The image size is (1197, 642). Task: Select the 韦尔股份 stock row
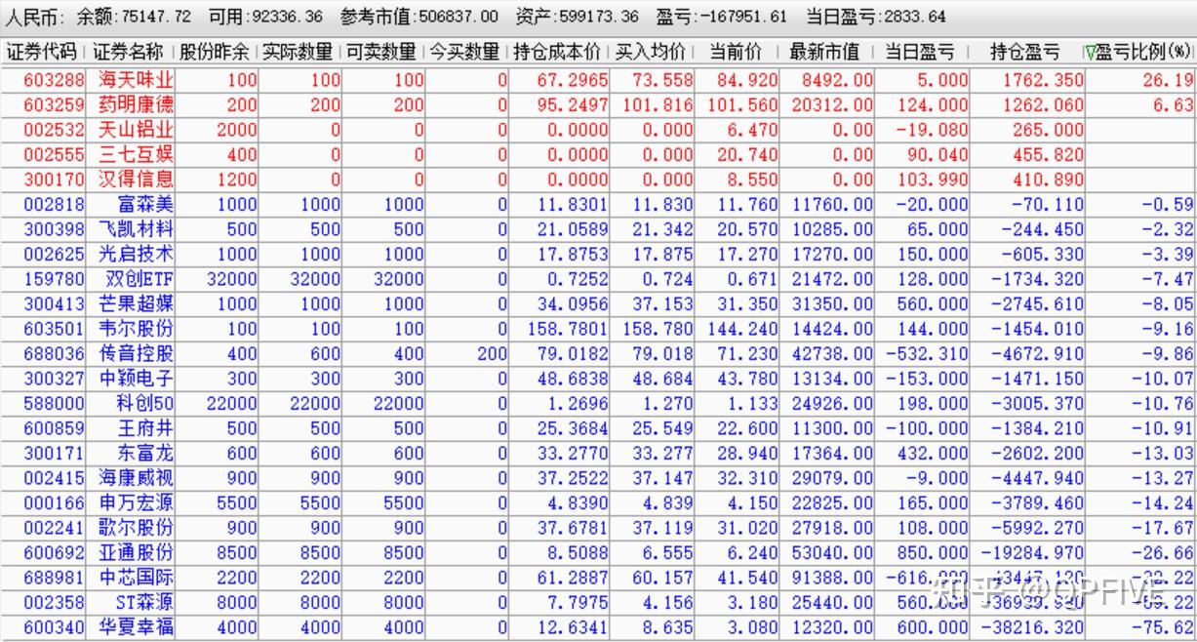click(x=598, y=329)
